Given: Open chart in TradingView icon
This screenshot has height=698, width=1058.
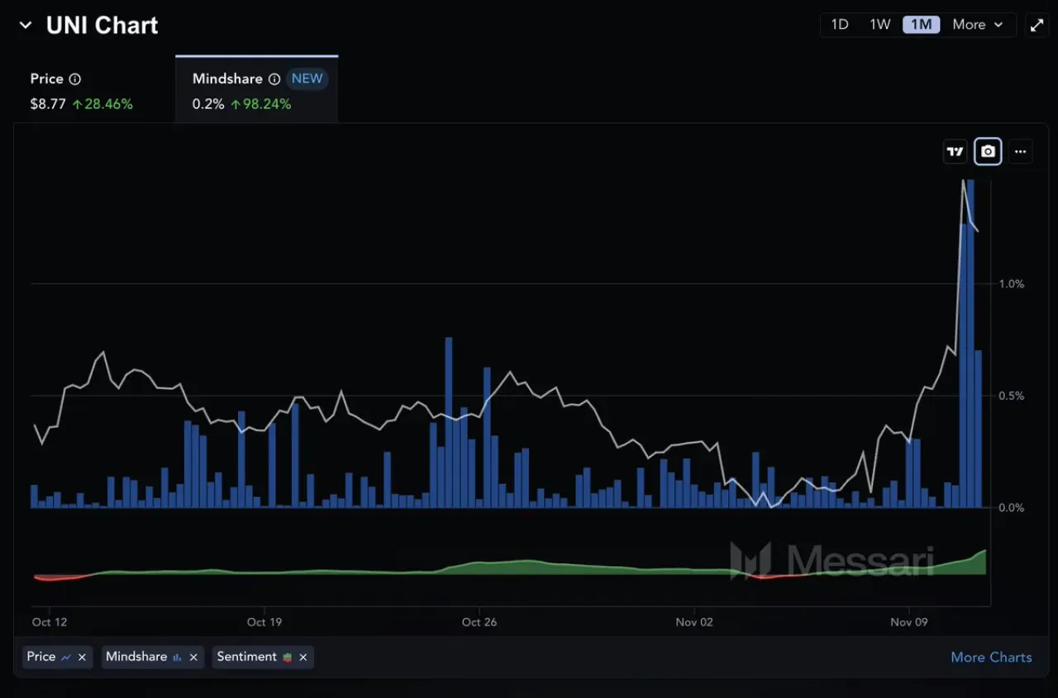Looking at the screenshot, I should tap(956, 152).
